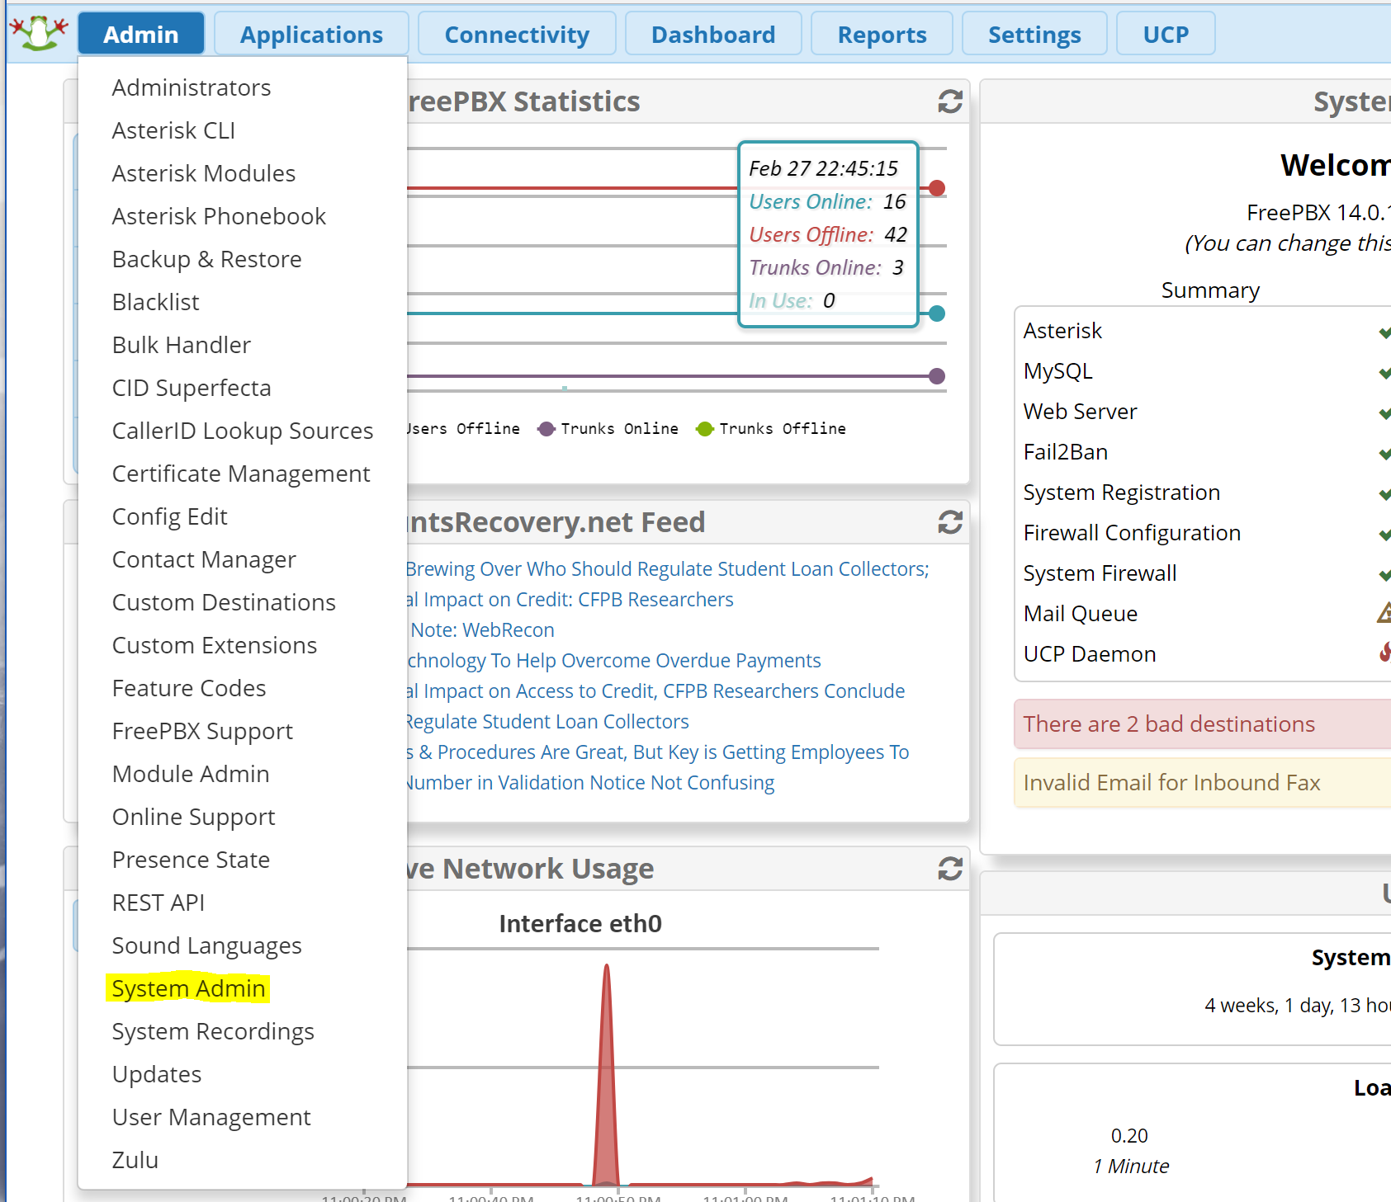Click the red Users Offline data point
The image size is (1391, 1202).
[x=936, y=188]
